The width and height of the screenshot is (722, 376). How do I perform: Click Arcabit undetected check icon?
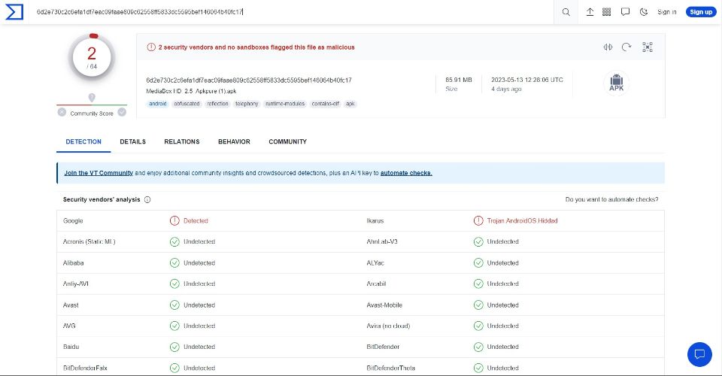coord(478,284)
